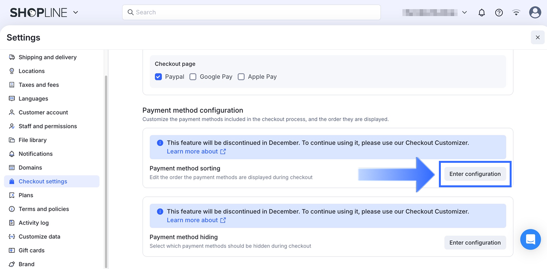Enter configuration for payment method hiding
Viewport: 547px width, 269px height.
(475, 243)
